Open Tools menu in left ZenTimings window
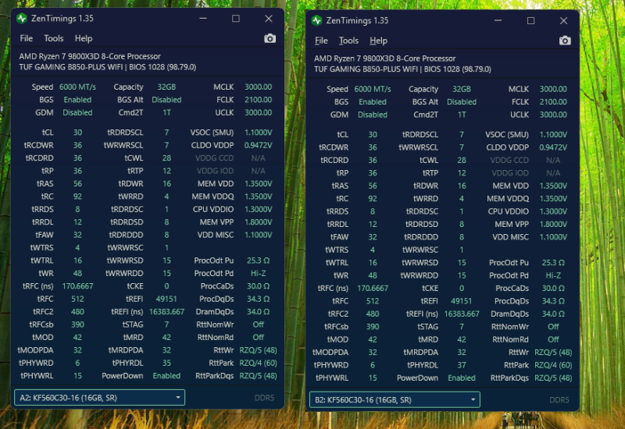625x429 pixels. coord(54,38)
